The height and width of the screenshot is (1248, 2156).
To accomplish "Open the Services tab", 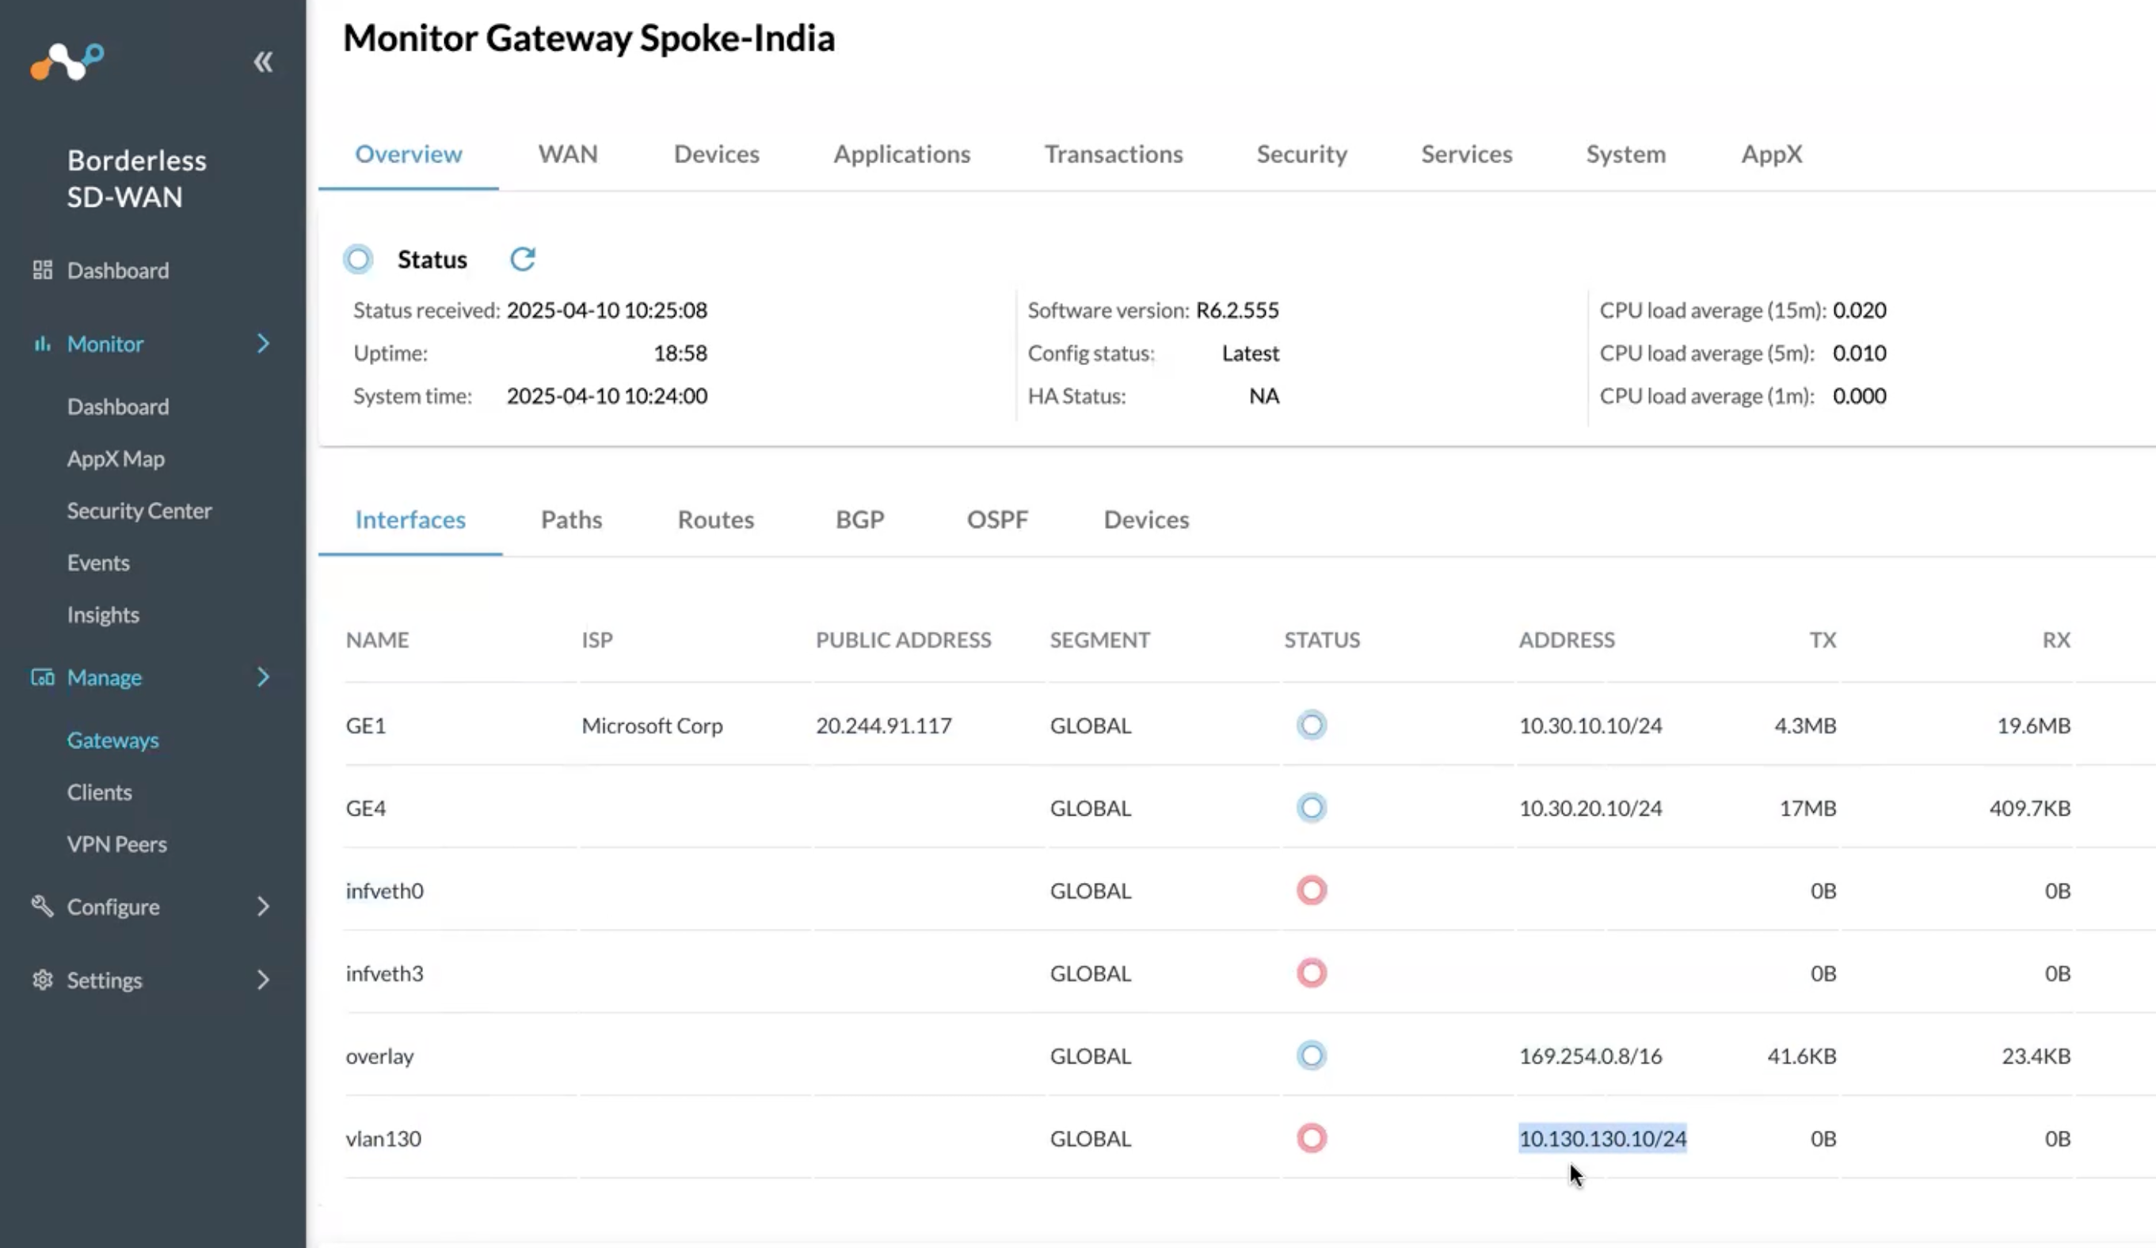I will tap(1466, 154).
